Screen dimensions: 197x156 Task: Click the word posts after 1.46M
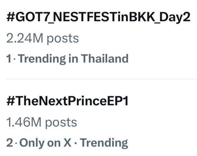[61, 123]
